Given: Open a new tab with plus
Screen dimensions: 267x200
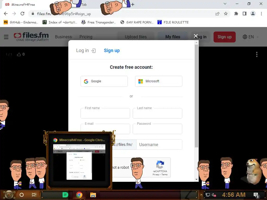Looking at the screenshot, I should 133,5.
